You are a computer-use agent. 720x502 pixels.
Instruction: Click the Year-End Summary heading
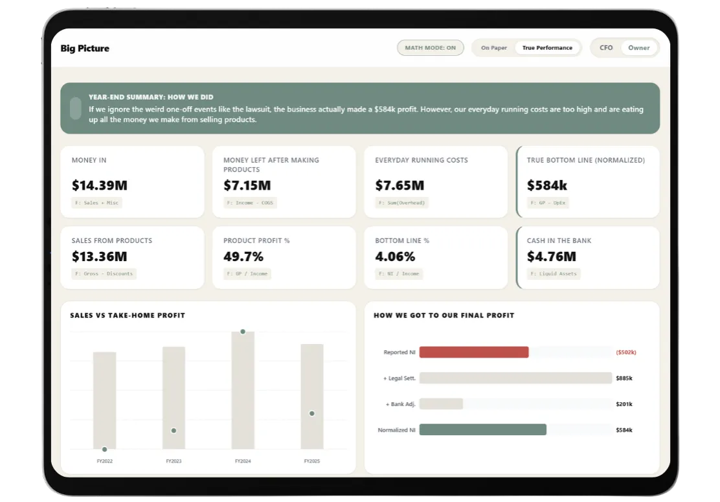click(x=151, y=97)
